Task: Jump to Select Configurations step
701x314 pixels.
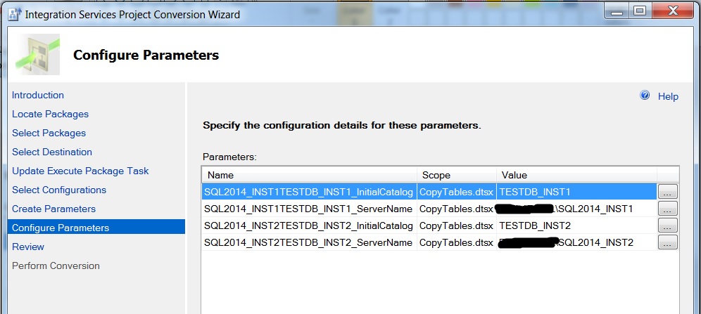Action: tap(59, 190)
